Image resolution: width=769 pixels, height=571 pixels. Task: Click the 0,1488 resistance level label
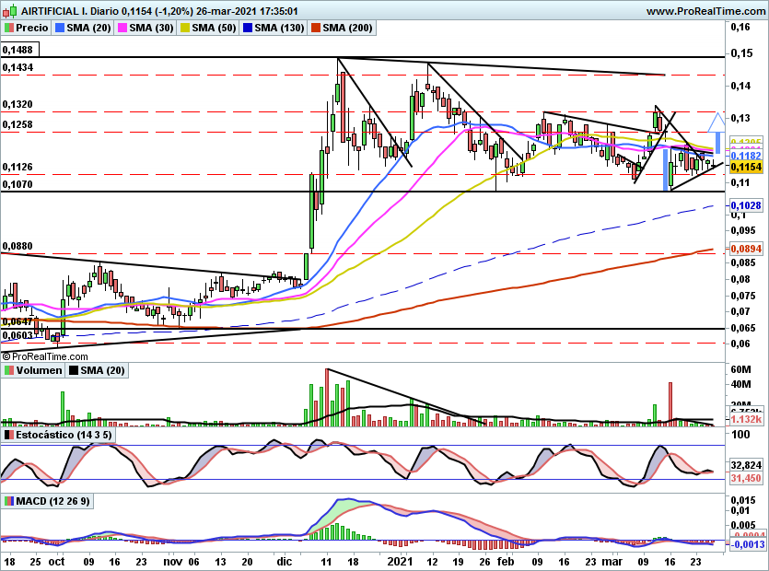tap(17, 49)
